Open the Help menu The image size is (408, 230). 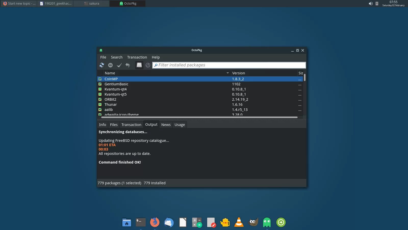pyautogui.click(x=156, y=57)
